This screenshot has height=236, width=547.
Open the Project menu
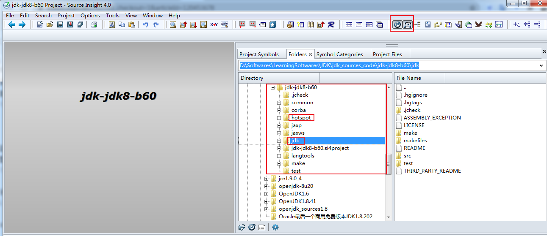[x=66, y=15]
